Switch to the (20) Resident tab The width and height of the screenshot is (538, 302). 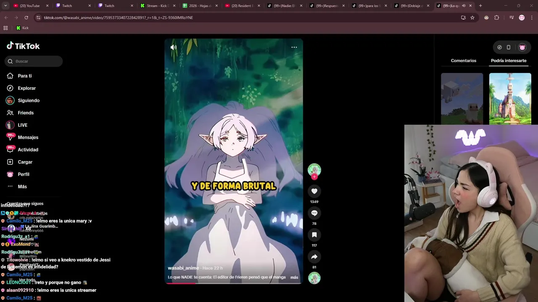(242, 6)
